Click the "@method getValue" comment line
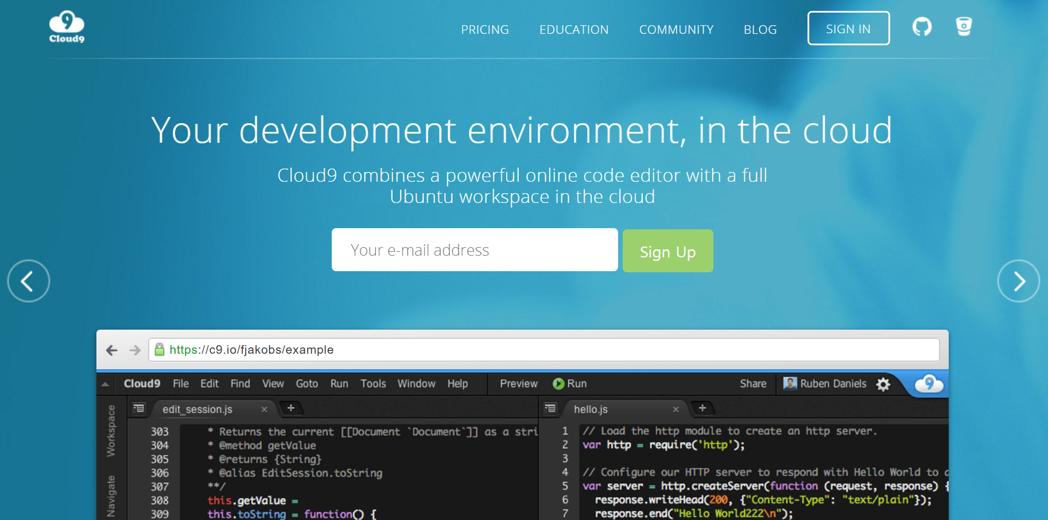This screenshot has height=520, width=1048. (262, 445)
